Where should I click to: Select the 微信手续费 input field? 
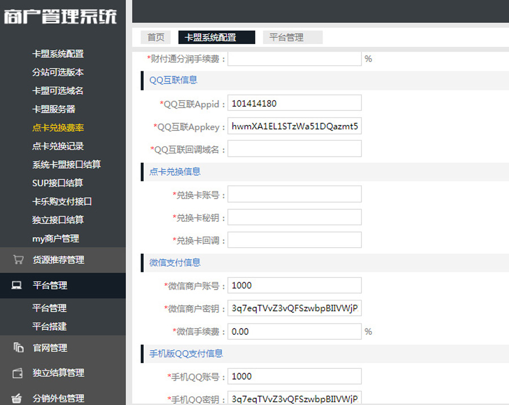[x=294, y=331]
